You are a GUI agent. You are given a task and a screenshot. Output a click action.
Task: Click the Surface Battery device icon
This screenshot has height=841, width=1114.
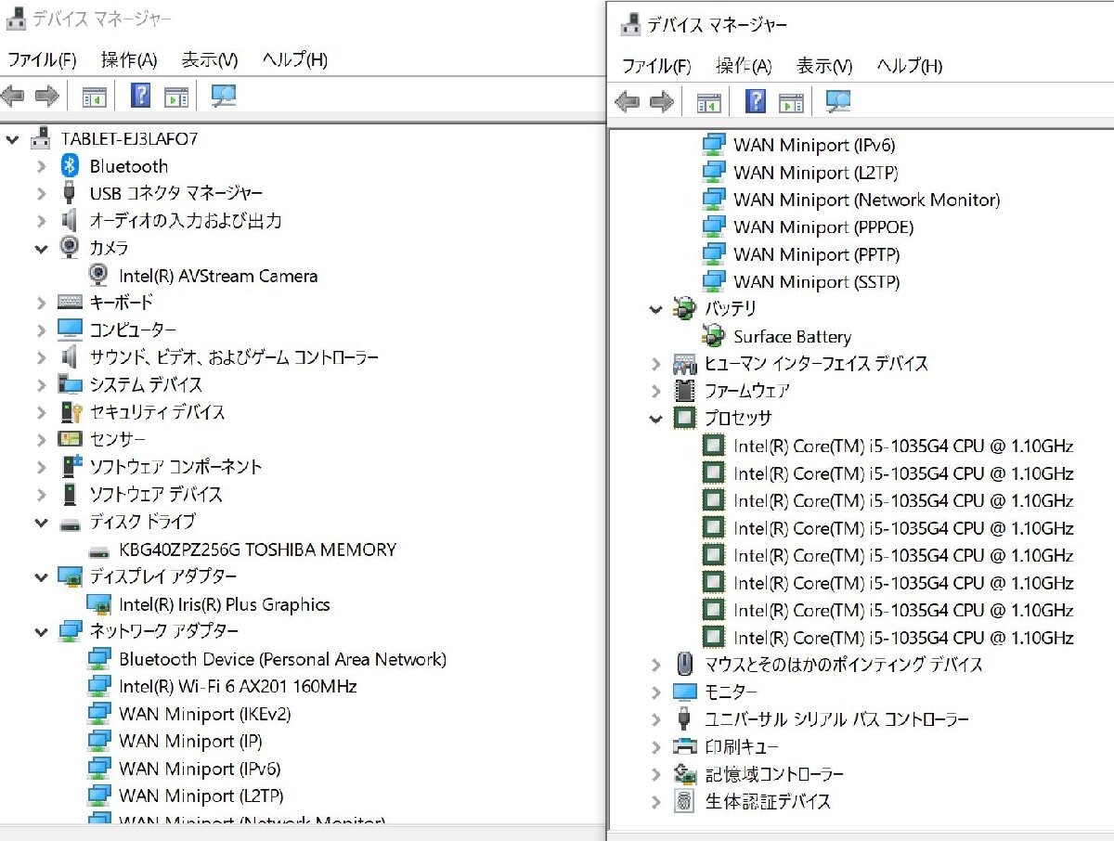[x=713, y=336]
